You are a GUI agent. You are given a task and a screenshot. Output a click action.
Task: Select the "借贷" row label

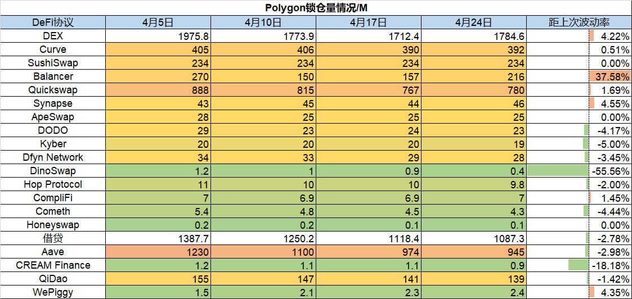point(52,238)
